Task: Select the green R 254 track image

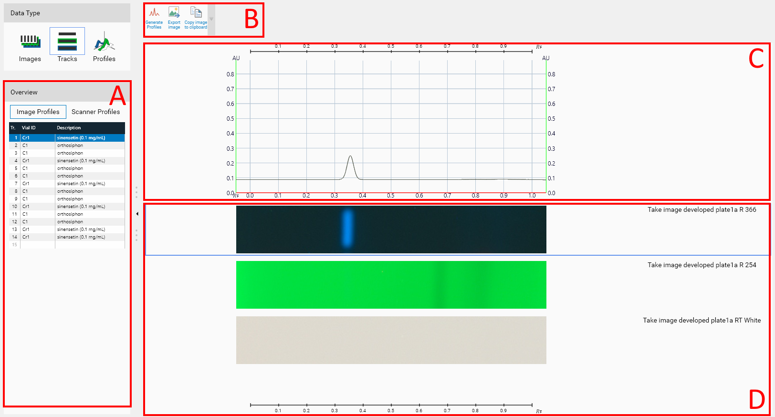Action: 391,285
